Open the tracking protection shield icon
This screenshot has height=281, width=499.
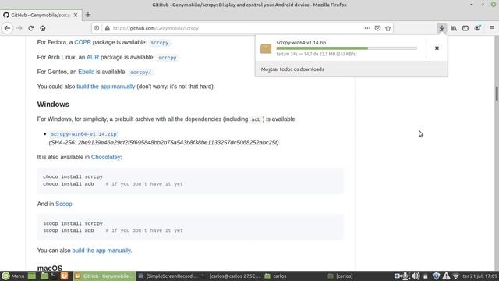coord(97,28)
